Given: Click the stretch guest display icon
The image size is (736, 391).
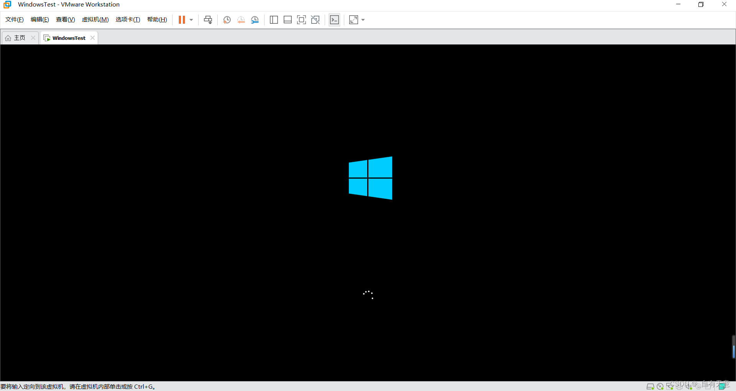Looking at the screenshot, I should click(x=353, y=20).
